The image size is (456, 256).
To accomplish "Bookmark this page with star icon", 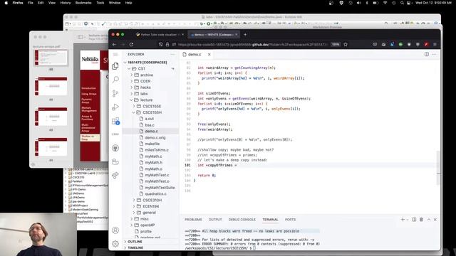I will (x=346, y=44).
